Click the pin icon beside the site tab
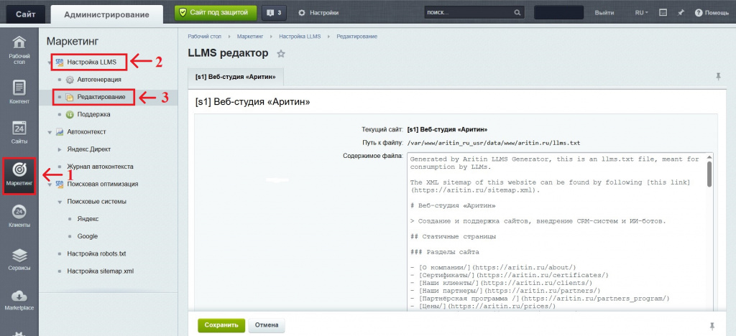 click(x=718, y=76)
